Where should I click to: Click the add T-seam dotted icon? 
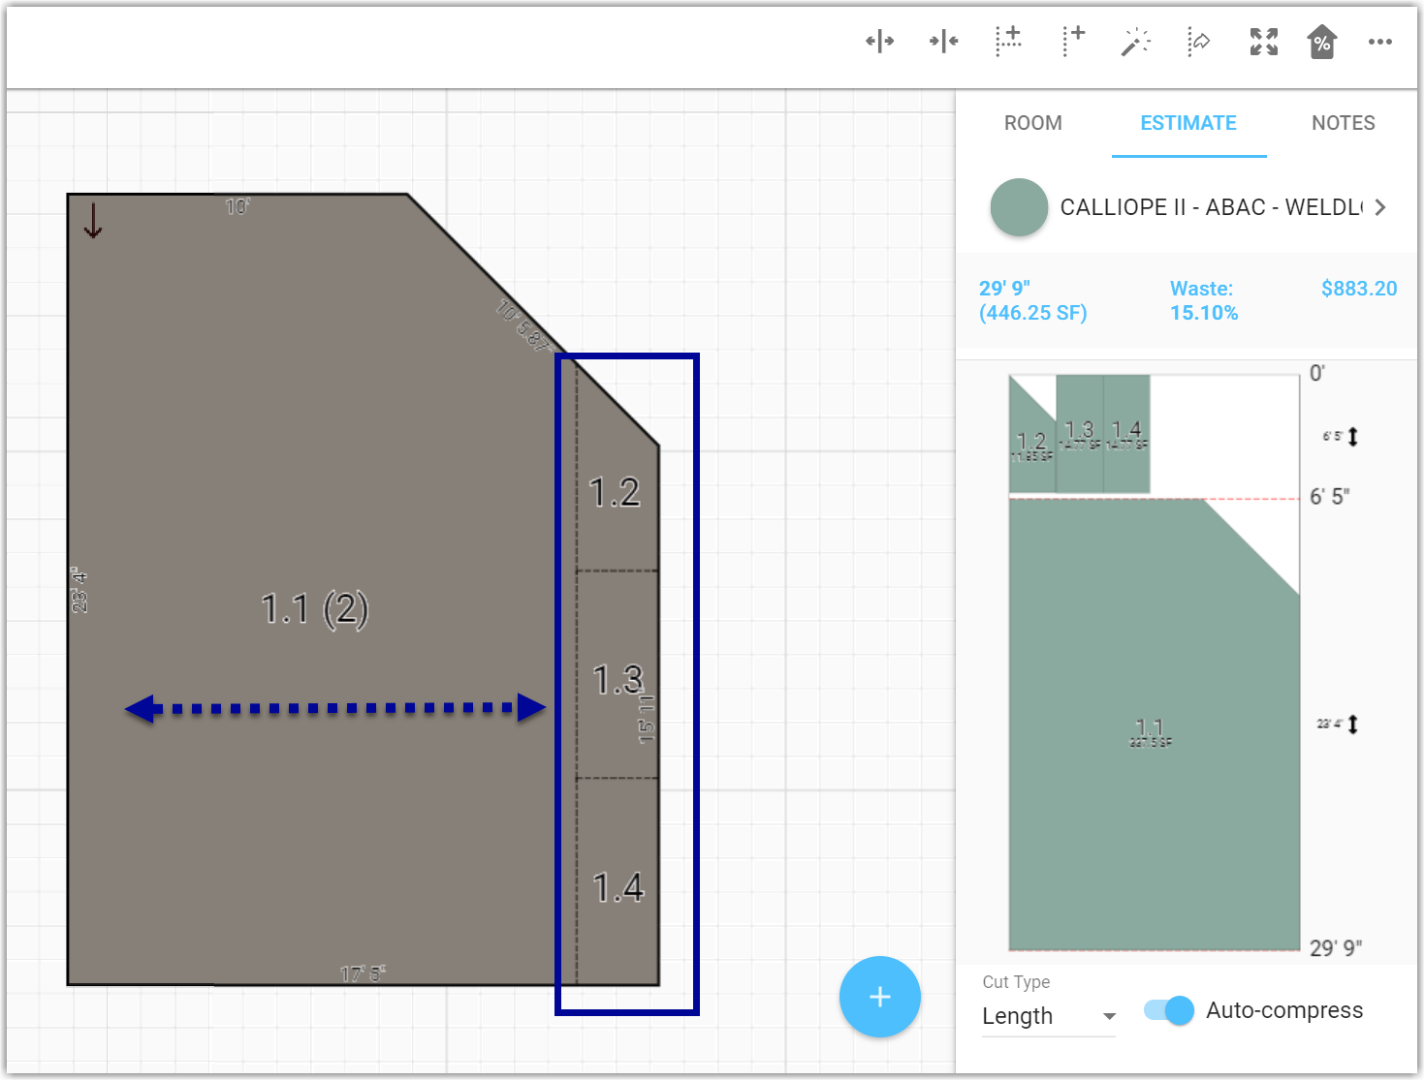pyautogui.click(x=1009, y=42)
